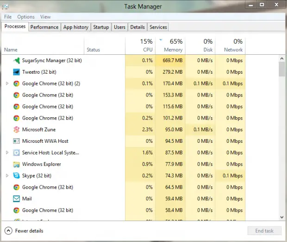This screenshot has width=287, height=242.
Task: Select the Microsoft Zune process name
Action: 39,130
